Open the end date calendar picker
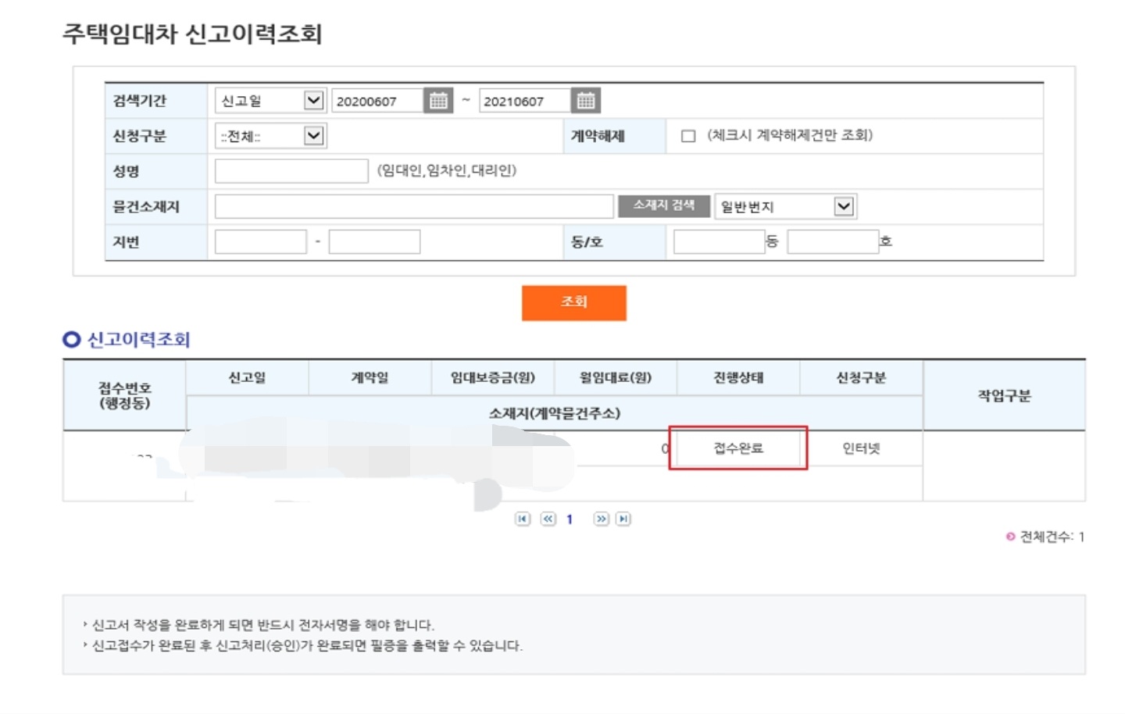This screenshot has width=1125, height=714. point(585,101)
